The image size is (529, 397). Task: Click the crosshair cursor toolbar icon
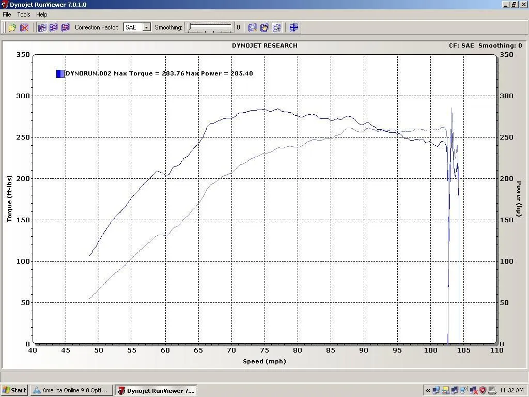tap(293, 27)
